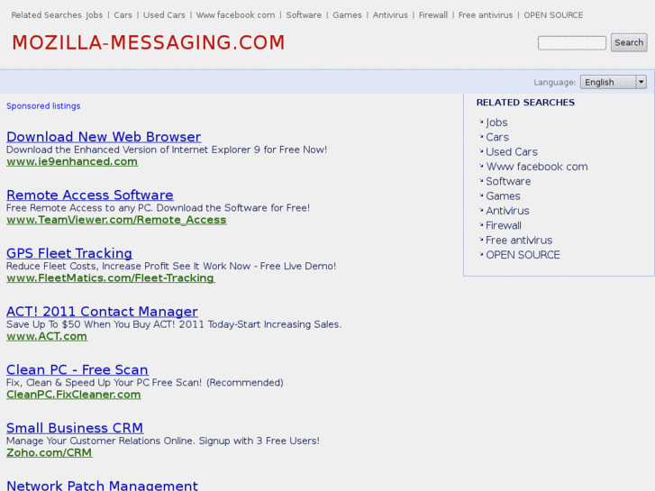655x491 pixels.
Task: Select Free antivirus in the sidebar list
Action: coord(519,241)
